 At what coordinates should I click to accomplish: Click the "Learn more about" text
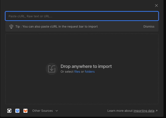(x=120, y=111)
